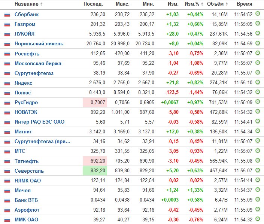
Task: Open the Московская биржа stock link
Action: click(38, 64)
